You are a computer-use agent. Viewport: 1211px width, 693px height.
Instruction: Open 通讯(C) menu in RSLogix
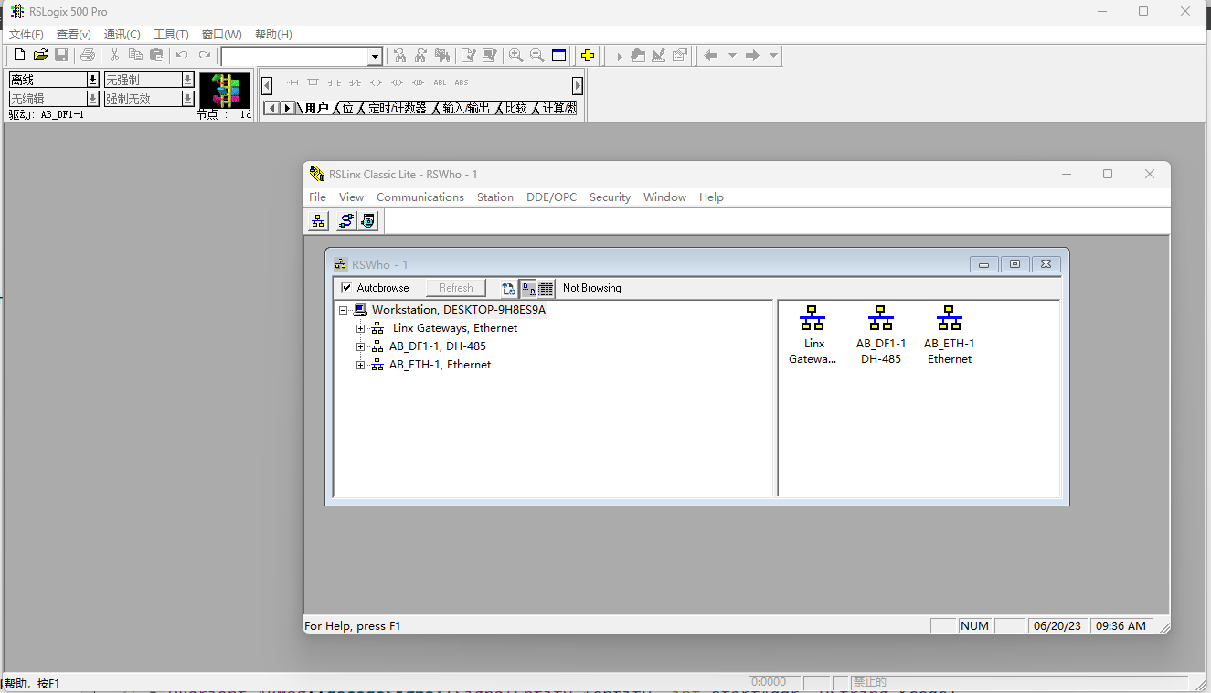coord(122,35)
